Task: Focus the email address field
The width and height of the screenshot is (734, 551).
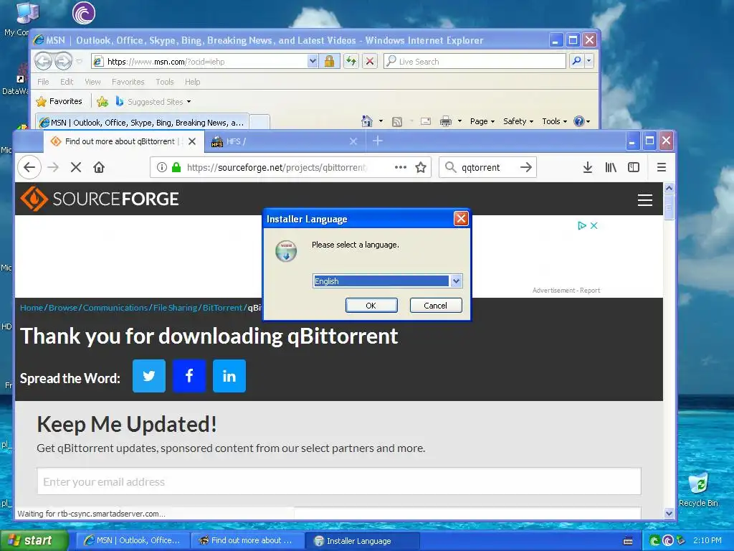Action: [339, 481]
